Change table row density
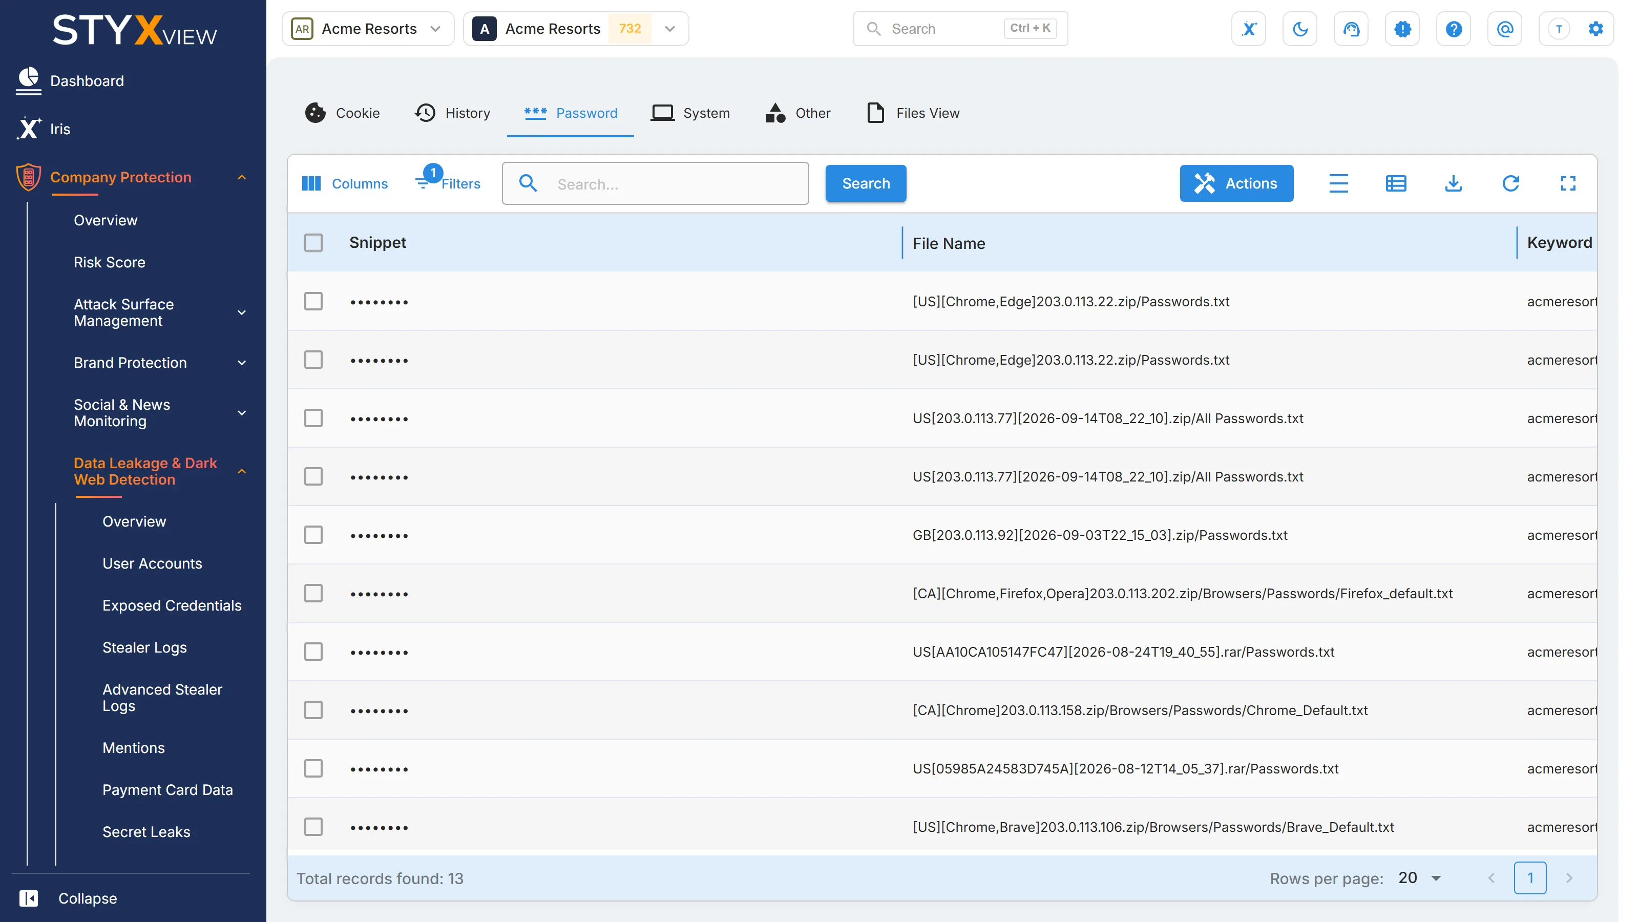The image size is (1639, 922). click(x=1338, y=183)
